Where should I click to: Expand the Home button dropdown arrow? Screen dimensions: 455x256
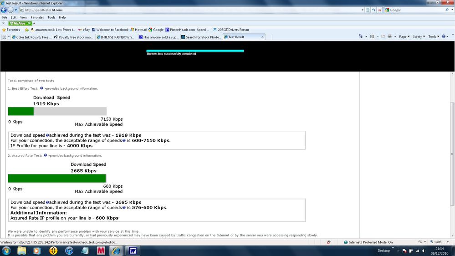point(366,36)
